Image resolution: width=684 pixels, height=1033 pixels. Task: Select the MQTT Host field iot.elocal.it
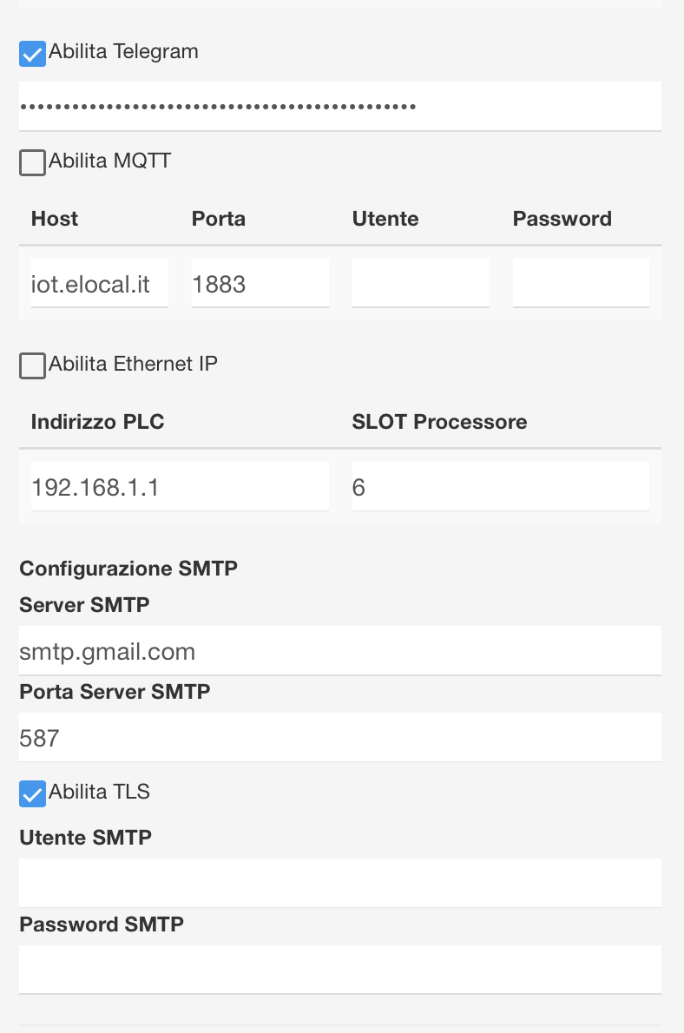pos(100,283)
